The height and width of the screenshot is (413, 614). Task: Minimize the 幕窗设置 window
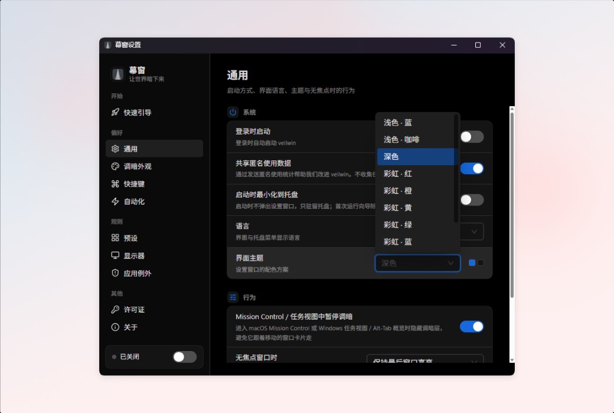(454, 45)
